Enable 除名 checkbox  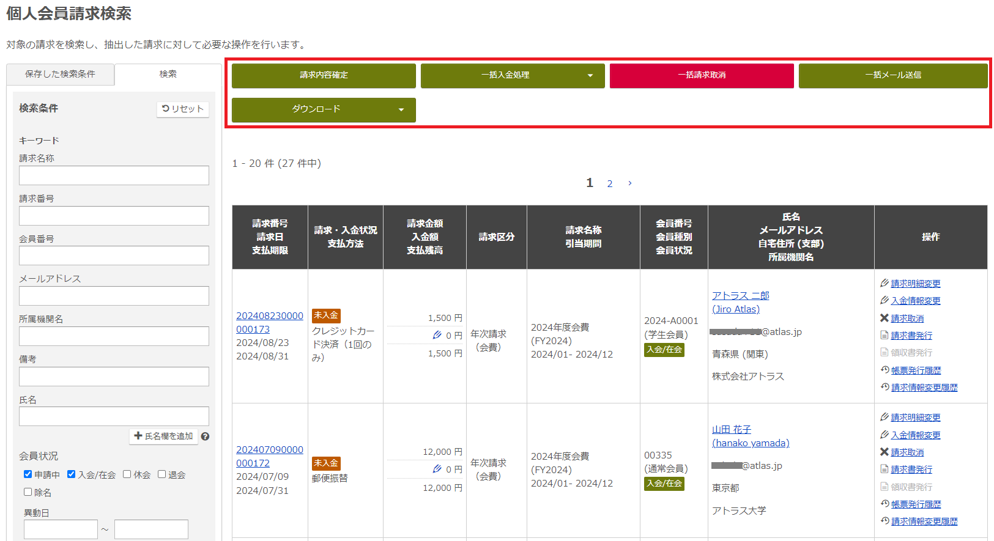[28, 491]
